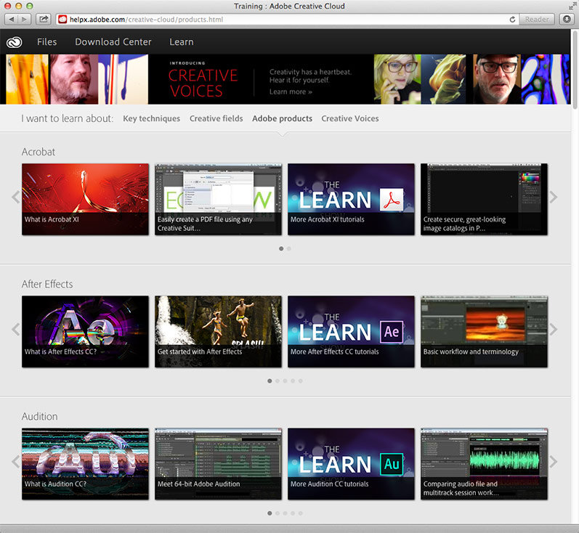Image resolution: width=579 pixels, height=533 pixels.
Task: Open the Learn menu item
Action: [182, 42]
